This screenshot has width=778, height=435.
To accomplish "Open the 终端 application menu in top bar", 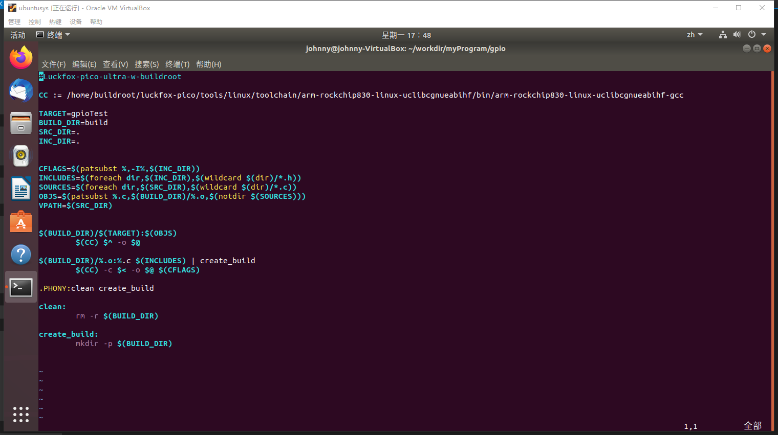I will (53, 35).
